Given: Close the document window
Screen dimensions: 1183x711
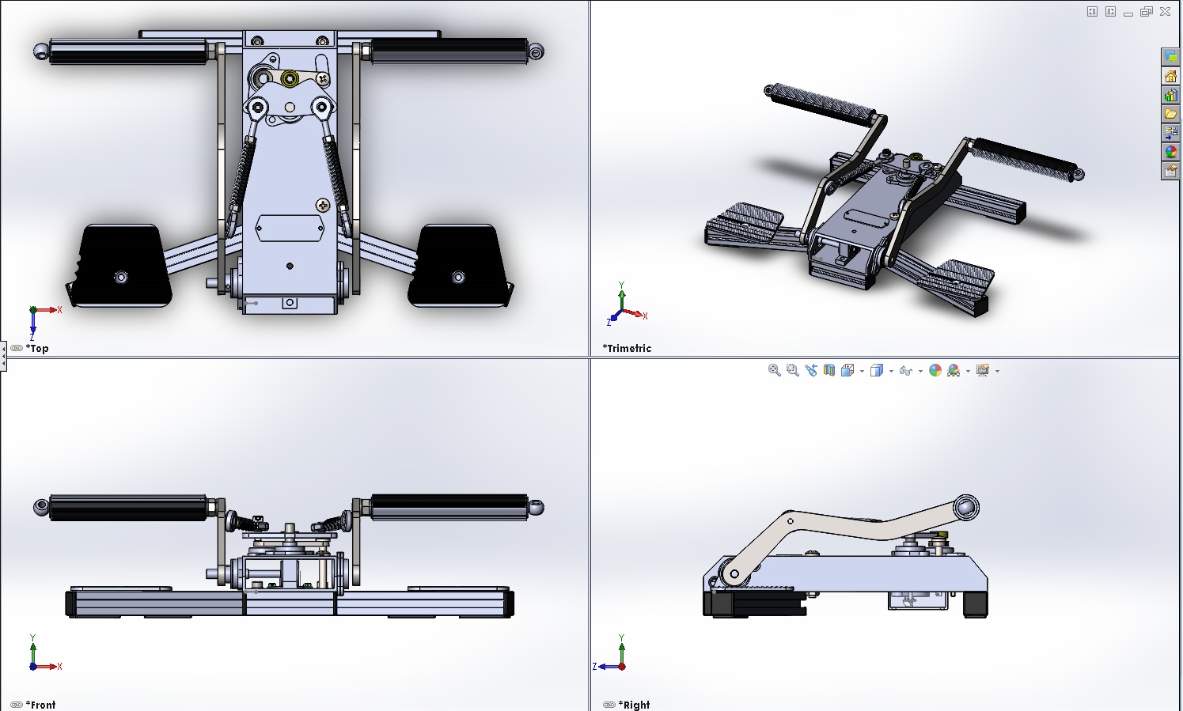Looking at the screenshot, I should 1166,12.
